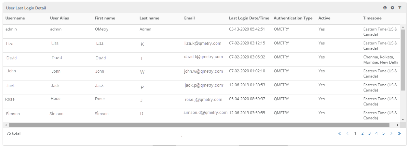Click the vertical scrollbar up arrow
This screenshot has height=146, width=408.
coord(403,27)
